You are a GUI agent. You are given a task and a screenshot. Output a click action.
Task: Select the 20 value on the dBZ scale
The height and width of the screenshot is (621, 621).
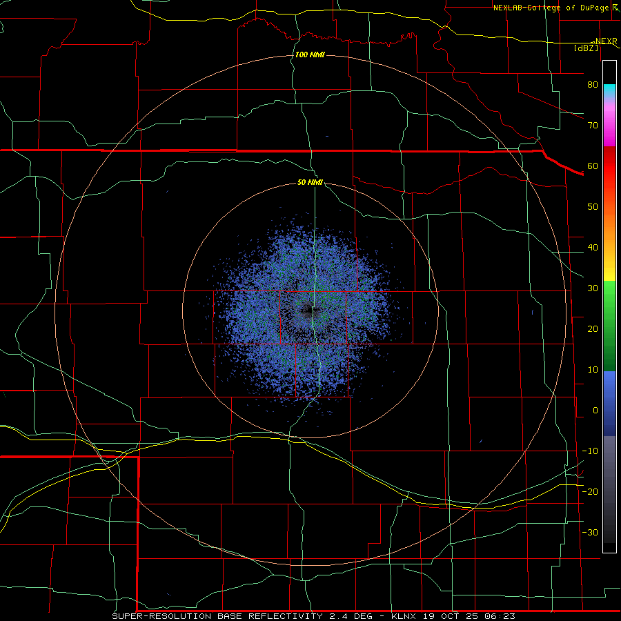pyautogui.click(x=593, y=328)
